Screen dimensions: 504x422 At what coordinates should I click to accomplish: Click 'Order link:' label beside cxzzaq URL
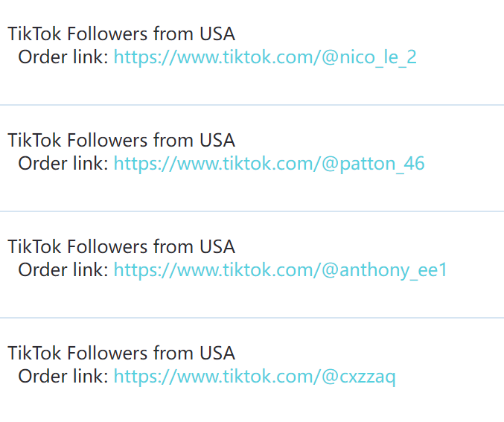click(x=63, y=376)
